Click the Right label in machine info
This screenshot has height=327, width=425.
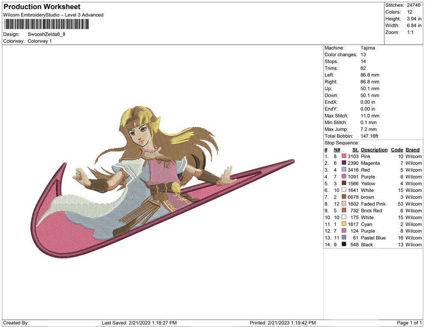pos(331,82)
